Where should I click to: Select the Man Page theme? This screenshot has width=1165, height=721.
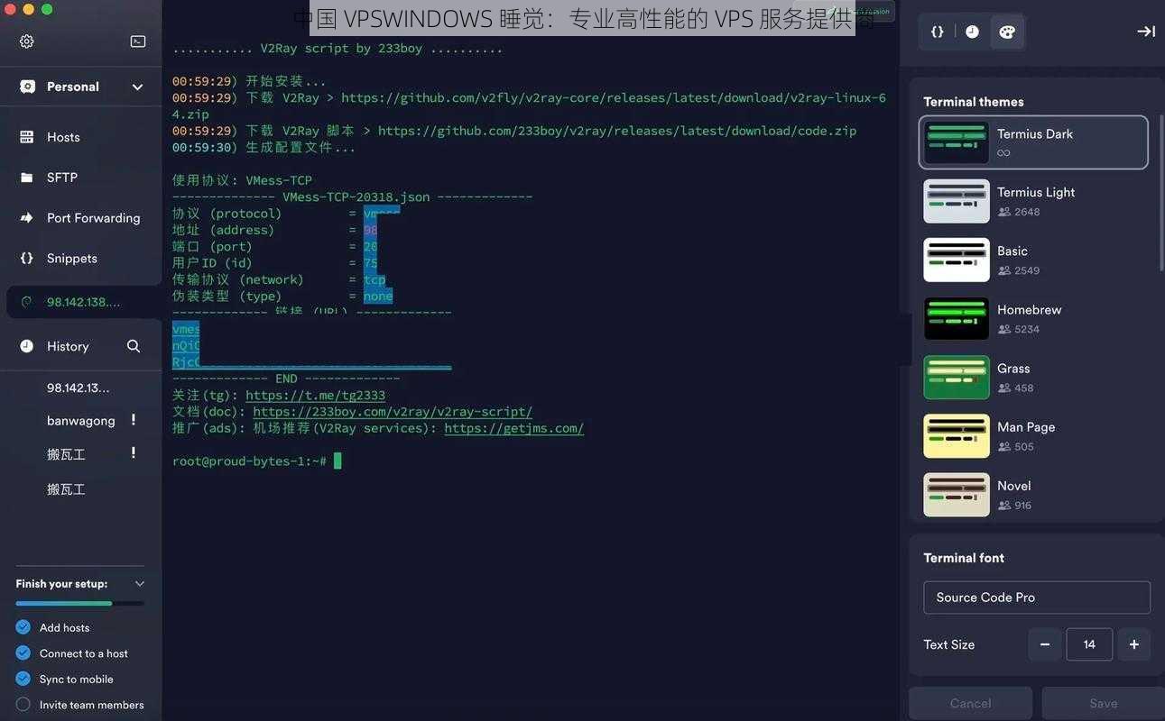pyautogui.click(x=1033, y=435)
